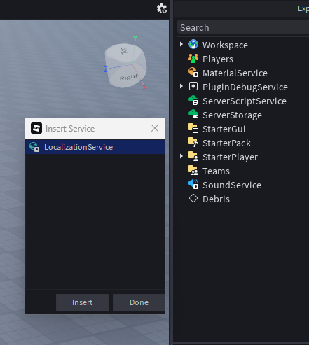Viewport: 309px width, 345px height.
Task: Close the Insert Service dialog
Action: click(155, 128)
